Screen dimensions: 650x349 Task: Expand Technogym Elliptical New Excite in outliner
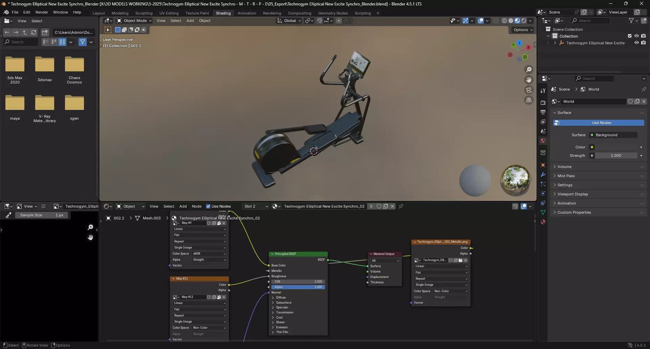(555, 43)
